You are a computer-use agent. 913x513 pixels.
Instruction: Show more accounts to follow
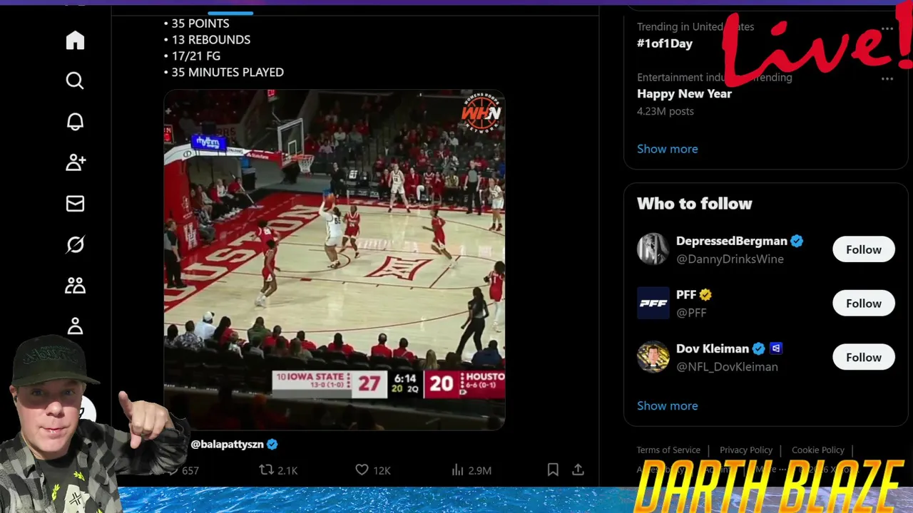click(667, 405)
